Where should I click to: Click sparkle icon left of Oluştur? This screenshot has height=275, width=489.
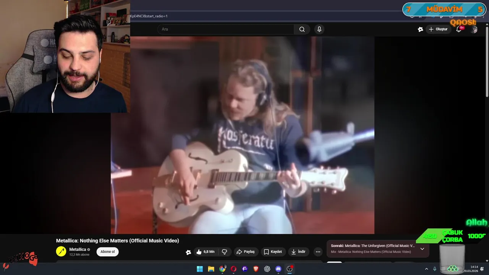420,29
